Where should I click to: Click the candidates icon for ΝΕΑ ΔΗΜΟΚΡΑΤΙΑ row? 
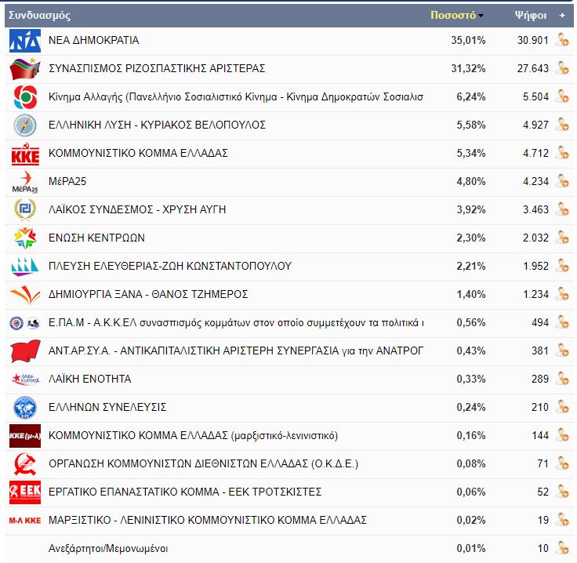pos(562,40)
